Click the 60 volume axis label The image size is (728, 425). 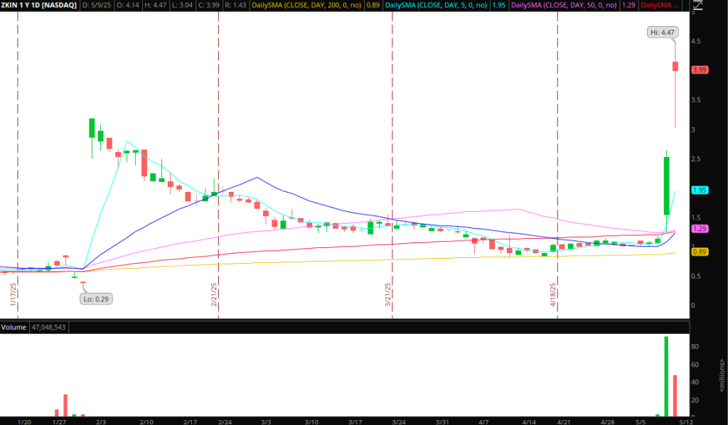695,365
